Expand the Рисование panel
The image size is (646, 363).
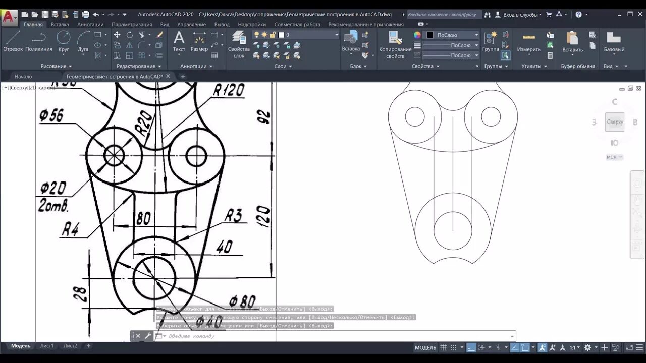click(56, 66)
